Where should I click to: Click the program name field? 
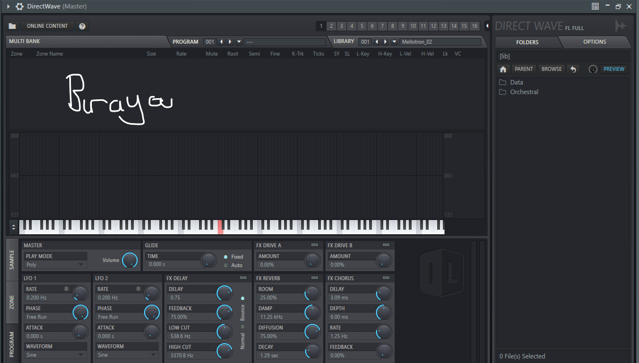tap(285, 41)
